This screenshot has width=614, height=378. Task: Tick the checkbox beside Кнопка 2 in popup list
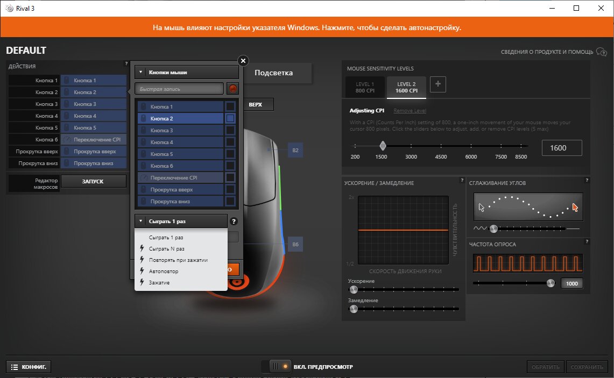coord(230,118)
